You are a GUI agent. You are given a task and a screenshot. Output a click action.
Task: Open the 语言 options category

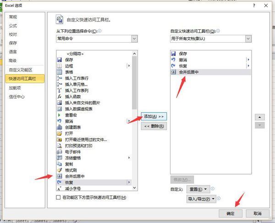coord(13,52)
